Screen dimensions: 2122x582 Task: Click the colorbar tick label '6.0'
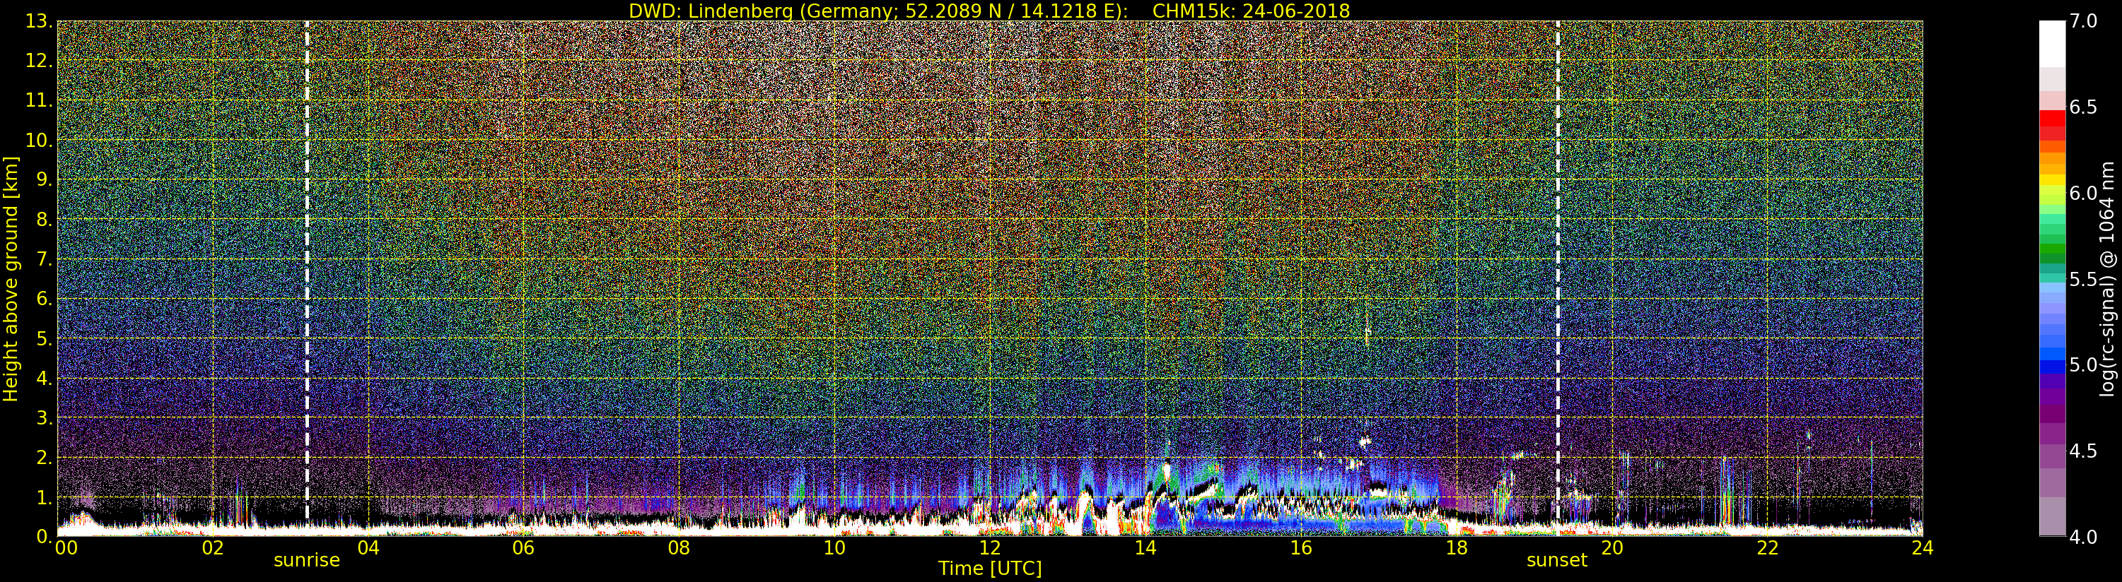coord(2083,193)
